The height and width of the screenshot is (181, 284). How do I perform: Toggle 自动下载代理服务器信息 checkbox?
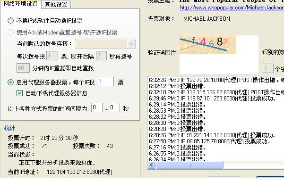click(x=19, y=93)
